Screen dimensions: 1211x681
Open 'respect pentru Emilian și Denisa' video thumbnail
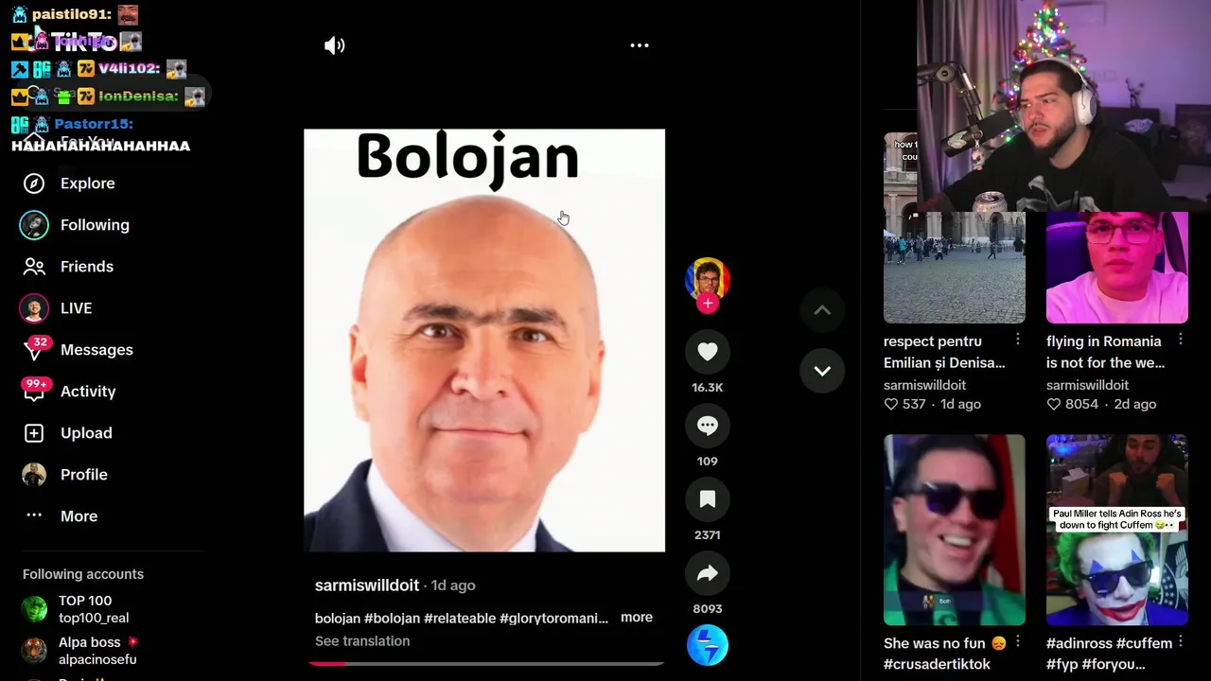tap(955, 229)
